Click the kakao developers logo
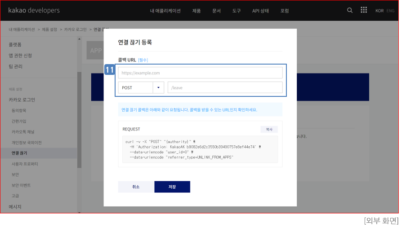Screen dimensions: 406x230 click(x=34, y=10)
